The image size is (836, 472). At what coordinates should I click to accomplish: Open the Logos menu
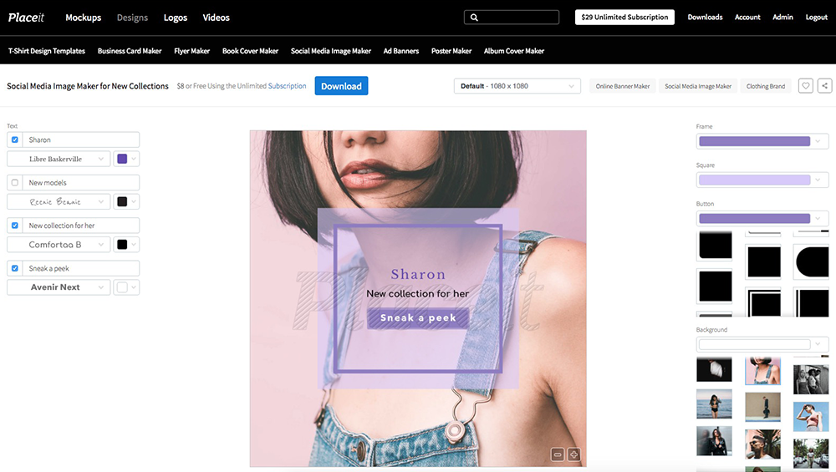click(176, 18)
